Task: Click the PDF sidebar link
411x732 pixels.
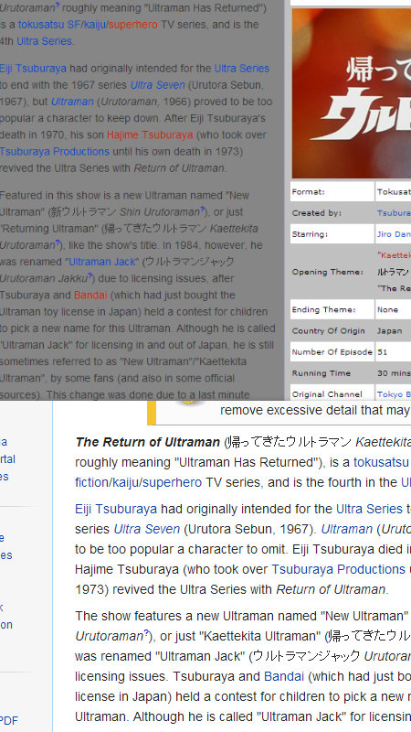Action: 9,721
